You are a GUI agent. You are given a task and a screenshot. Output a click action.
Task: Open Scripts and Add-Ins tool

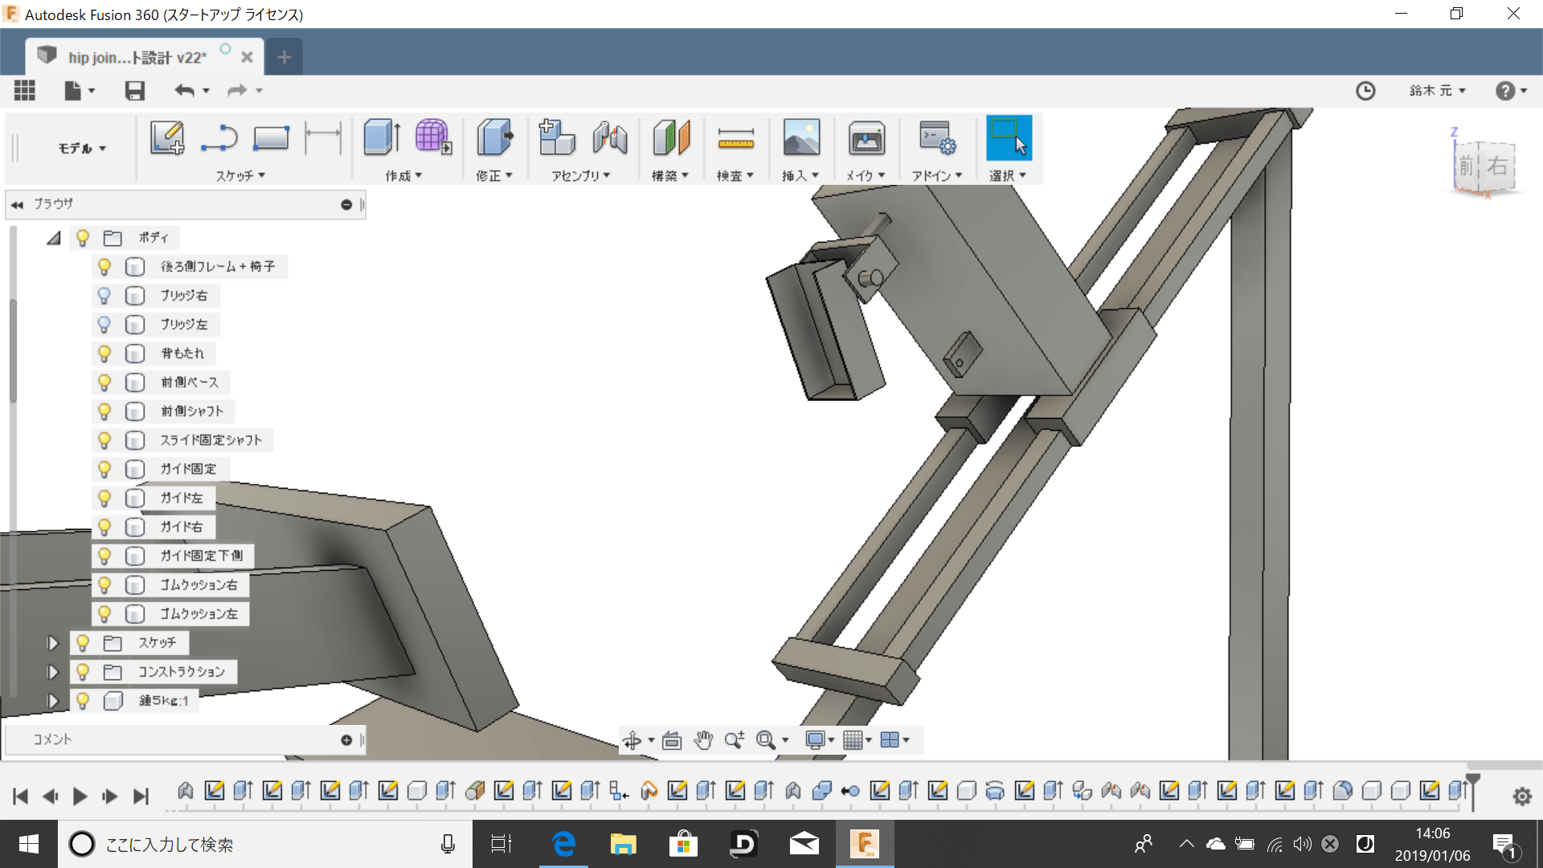click(935, 137)
